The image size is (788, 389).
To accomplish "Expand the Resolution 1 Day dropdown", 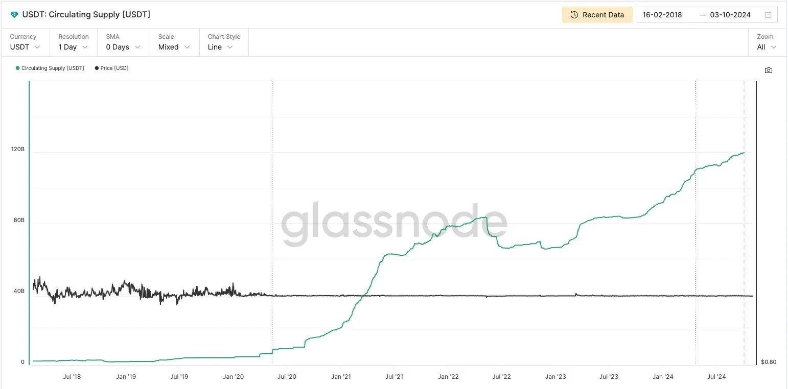I will tap(73, 47).
